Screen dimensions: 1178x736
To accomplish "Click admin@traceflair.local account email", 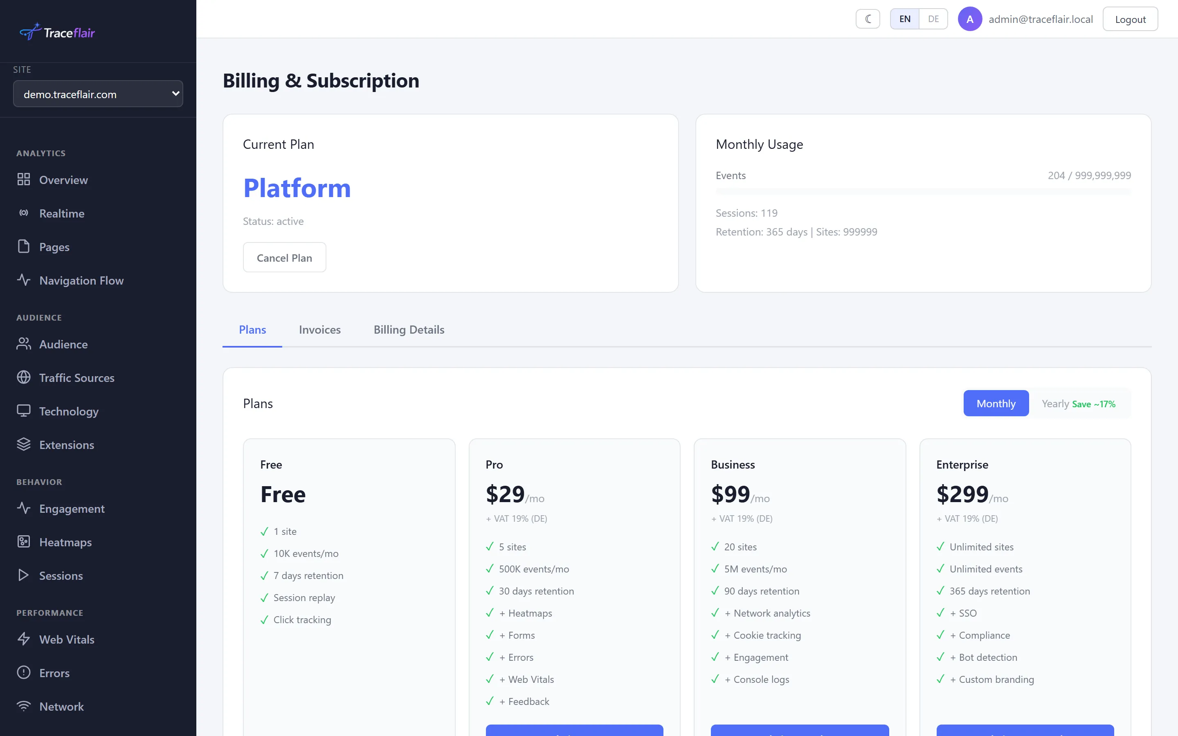I will [1041, 19].
